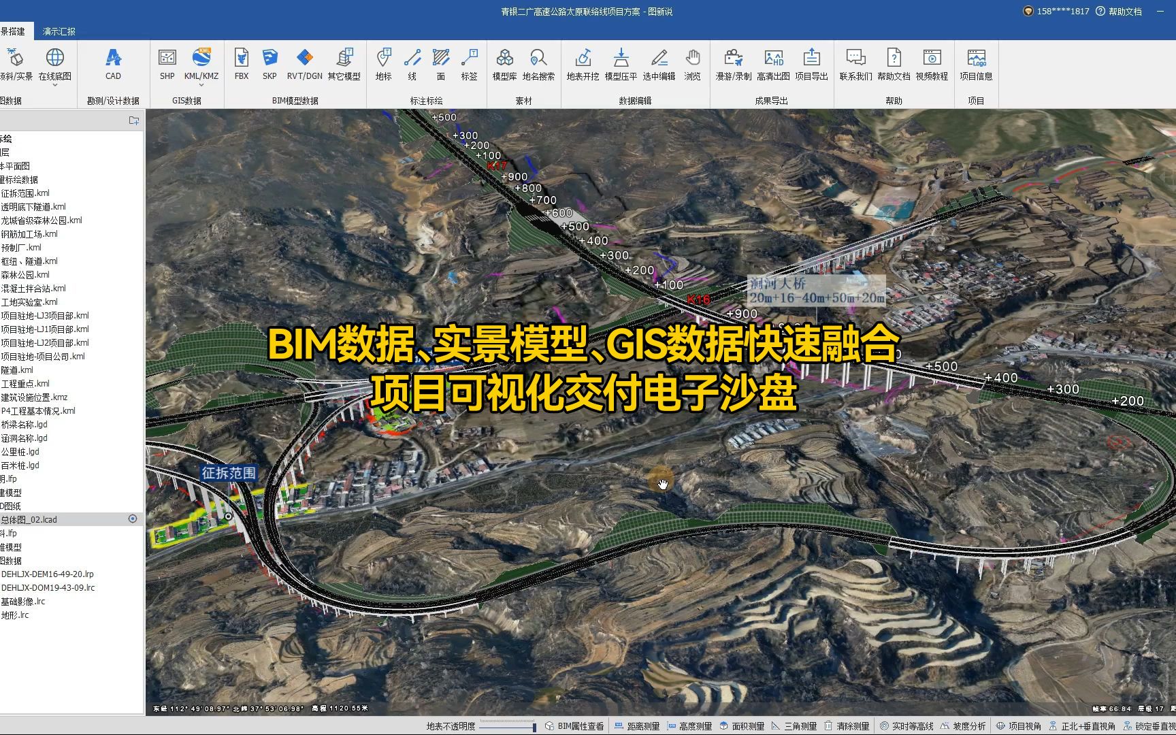Select the 标签 label tool

(470, 64)
